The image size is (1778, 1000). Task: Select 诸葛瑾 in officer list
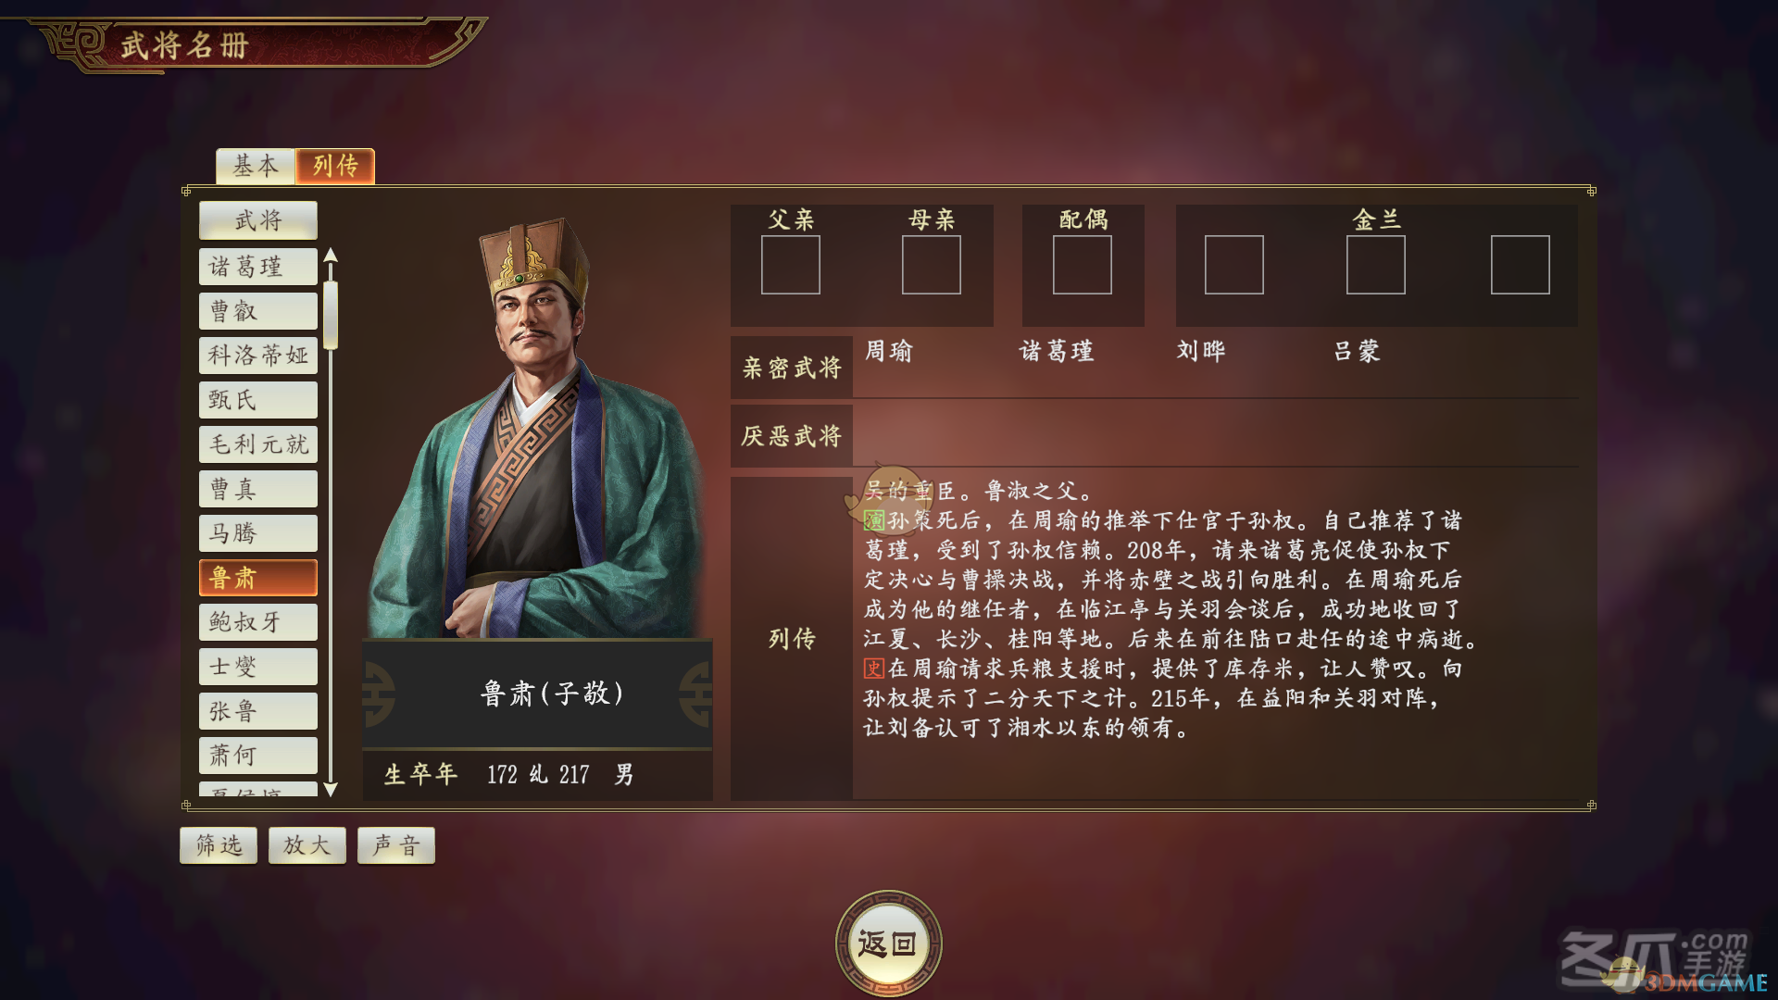click(x=258, y=267)
